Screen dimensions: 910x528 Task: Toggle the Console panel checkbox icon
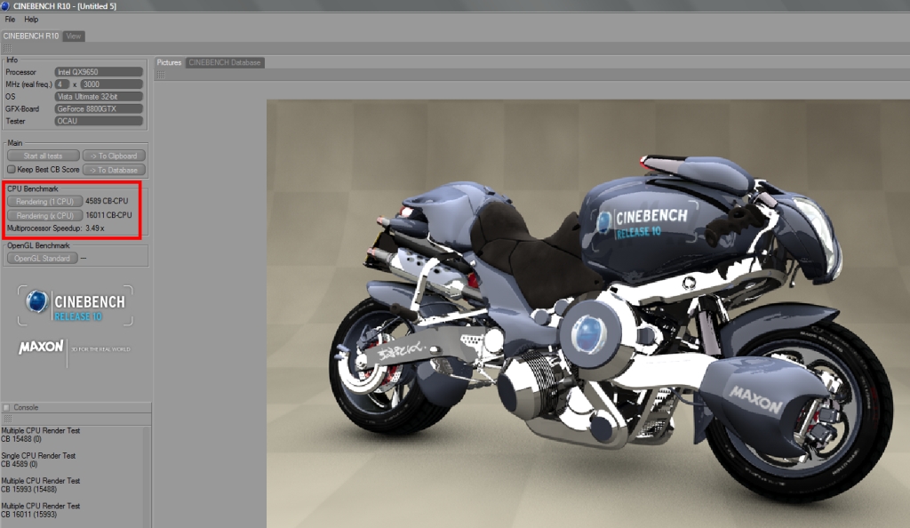(6, 407)
